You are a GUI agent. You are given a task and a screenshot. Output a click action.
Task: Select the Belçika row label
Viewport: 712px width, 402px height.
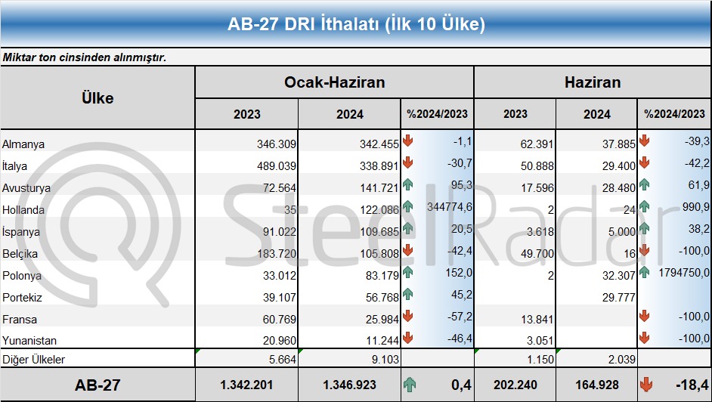[x=20, y=254]
